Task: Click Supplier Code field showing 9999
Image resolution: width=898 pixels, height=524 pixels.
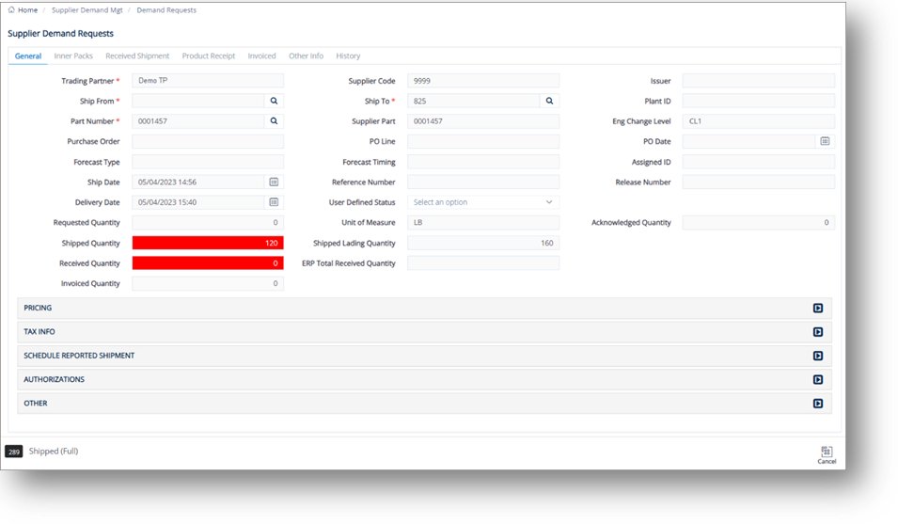Action: [x=482, y=81]
